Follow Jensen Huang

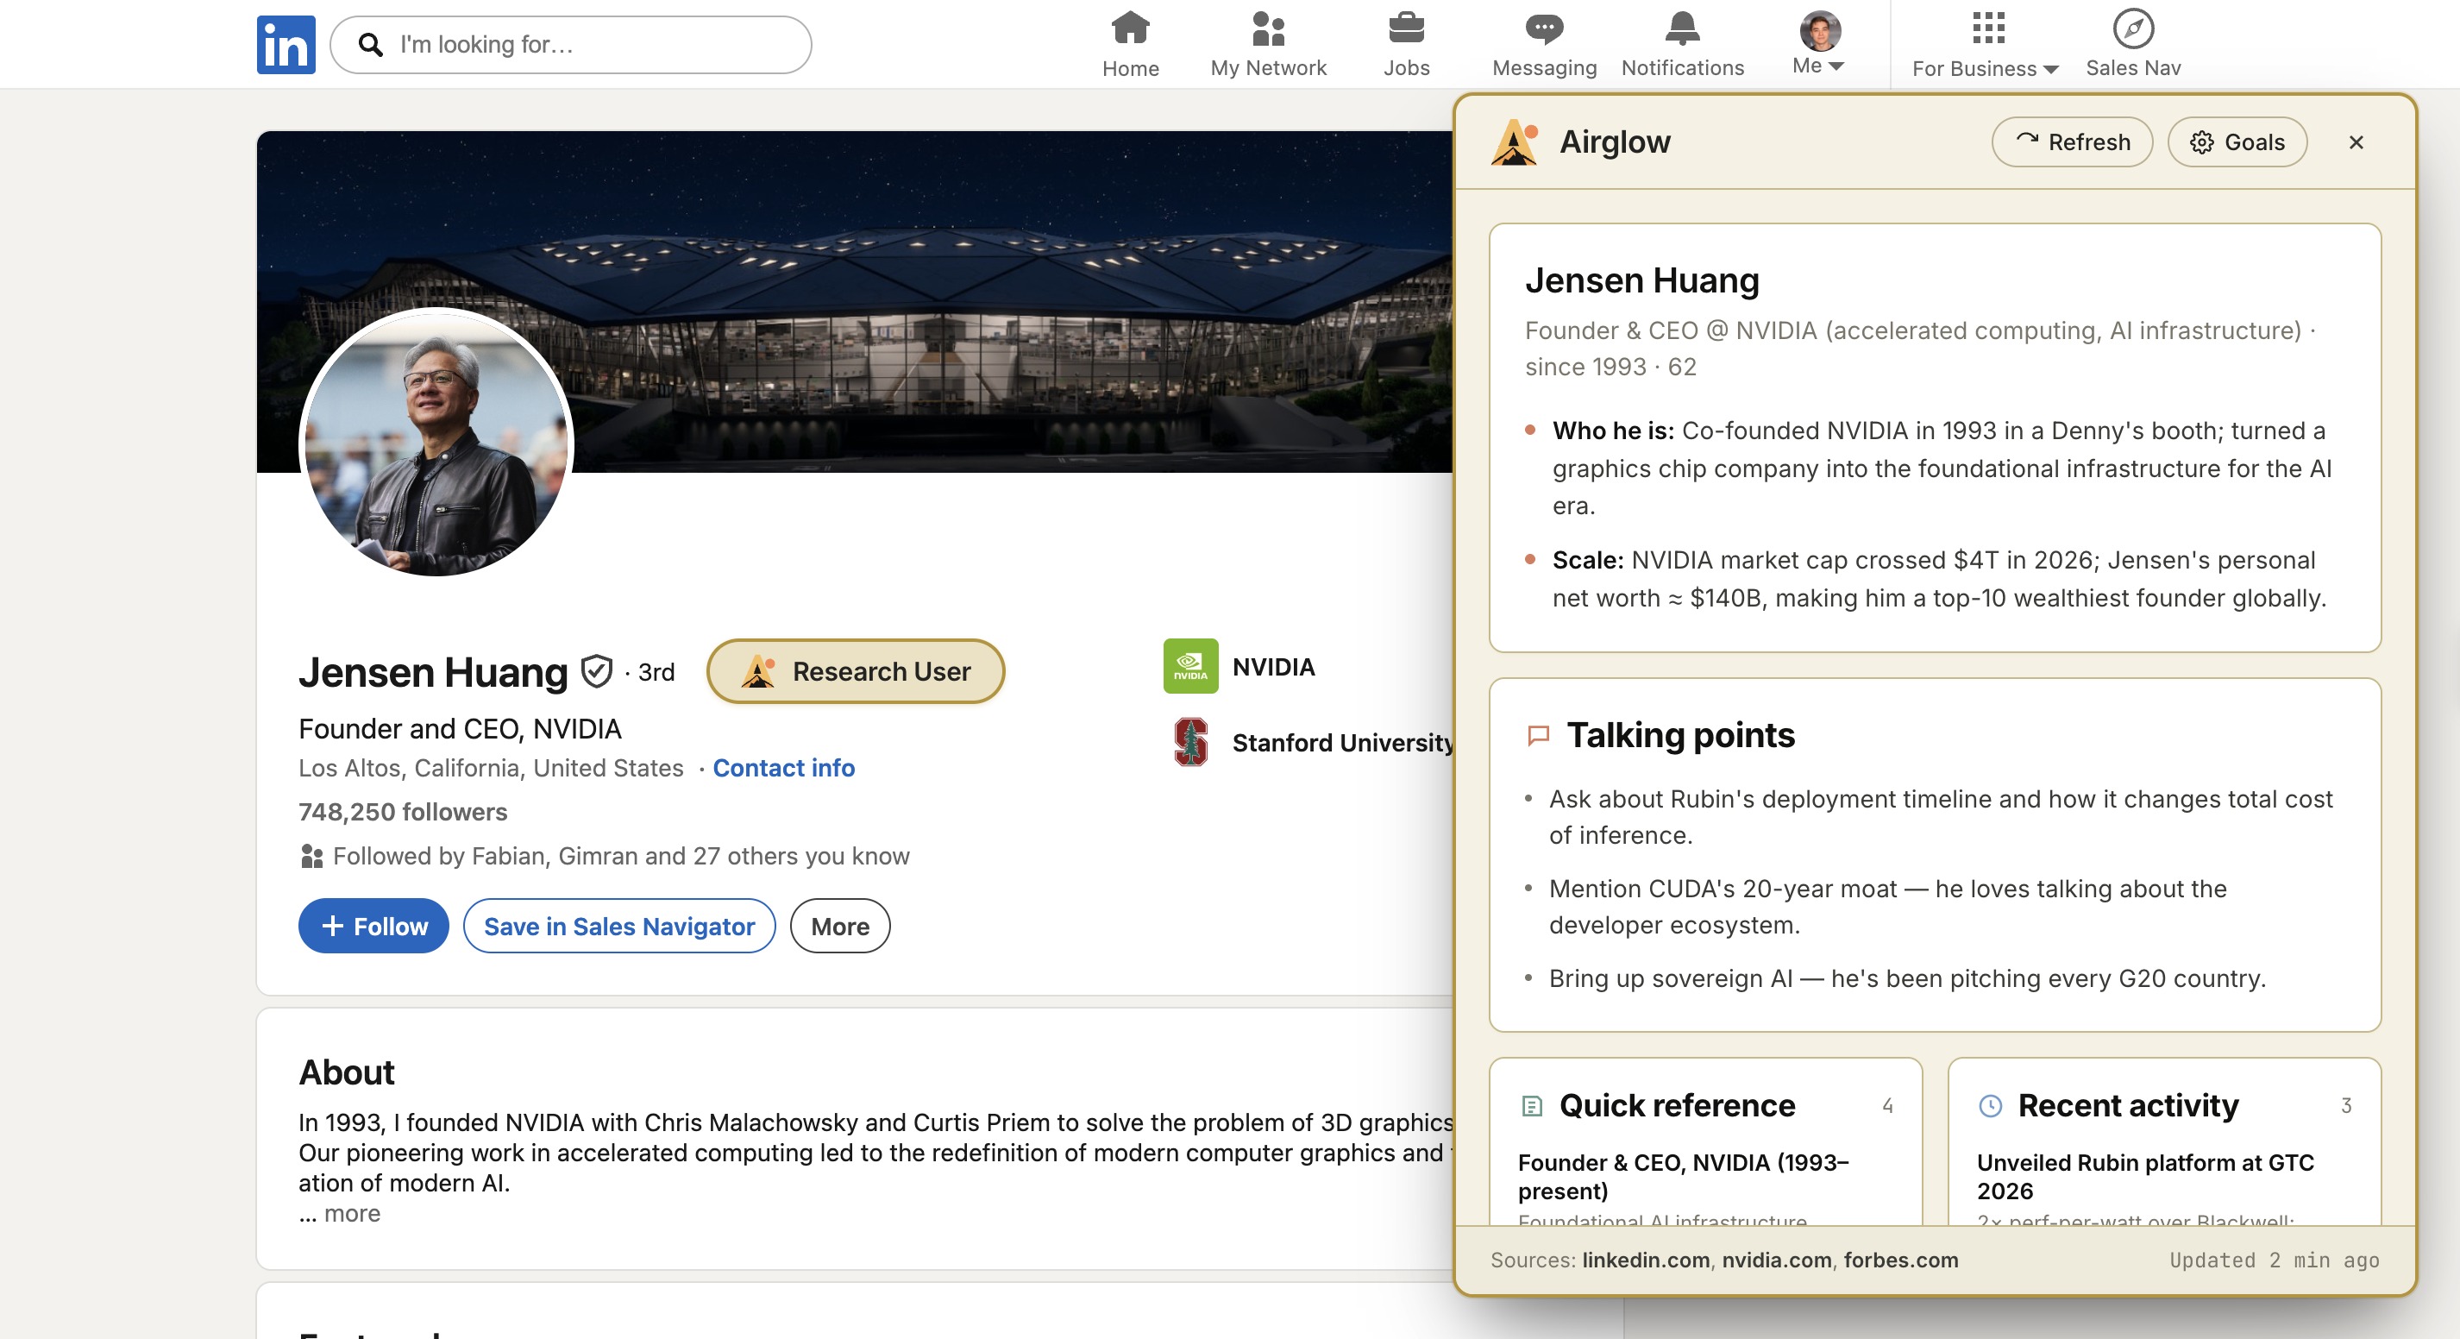373,926
